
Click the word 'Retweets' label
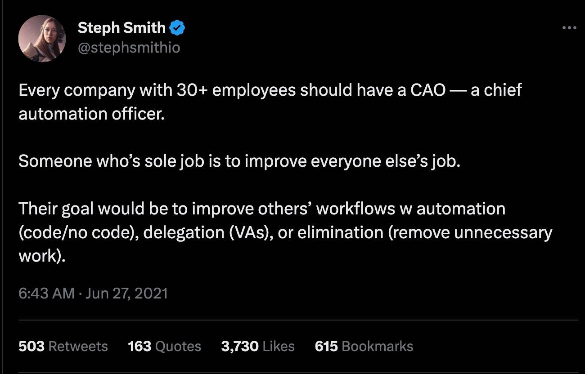(78, 346)
